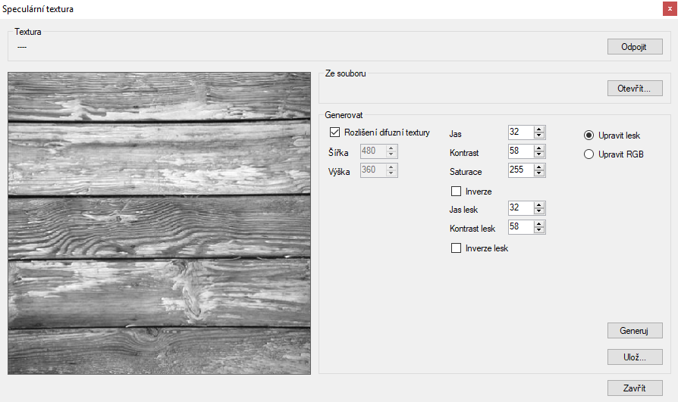Close dialog with Zavřít button
Image resolution: width=678 pixels, height=402 pixels.
[x=635, y=388]
